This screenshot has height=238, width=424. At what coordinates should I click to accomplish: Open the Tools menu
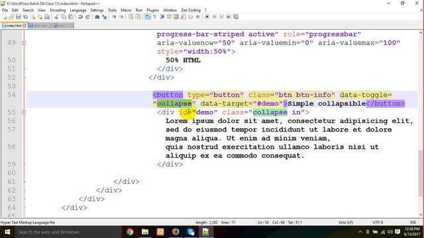pyautogui.click(x=112, y=10)
